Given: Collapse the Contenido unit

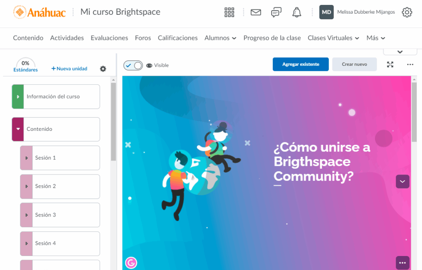Looking at the screenshot, I should click(18, 129).
